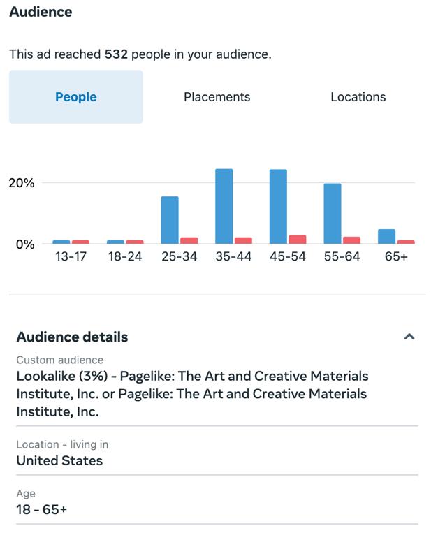Click the blue bar for ages 35-44

224,206
